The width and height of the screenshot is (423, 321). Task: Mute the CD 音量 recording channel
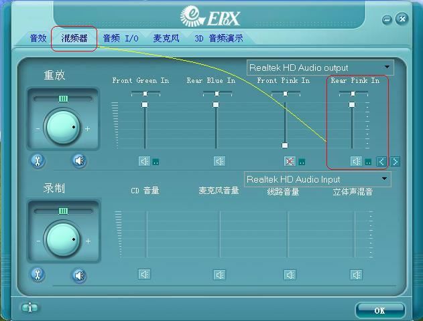[x=144, y=274]
